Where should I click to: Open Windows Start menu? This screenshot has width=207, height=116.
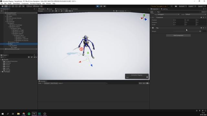(3, 114)
